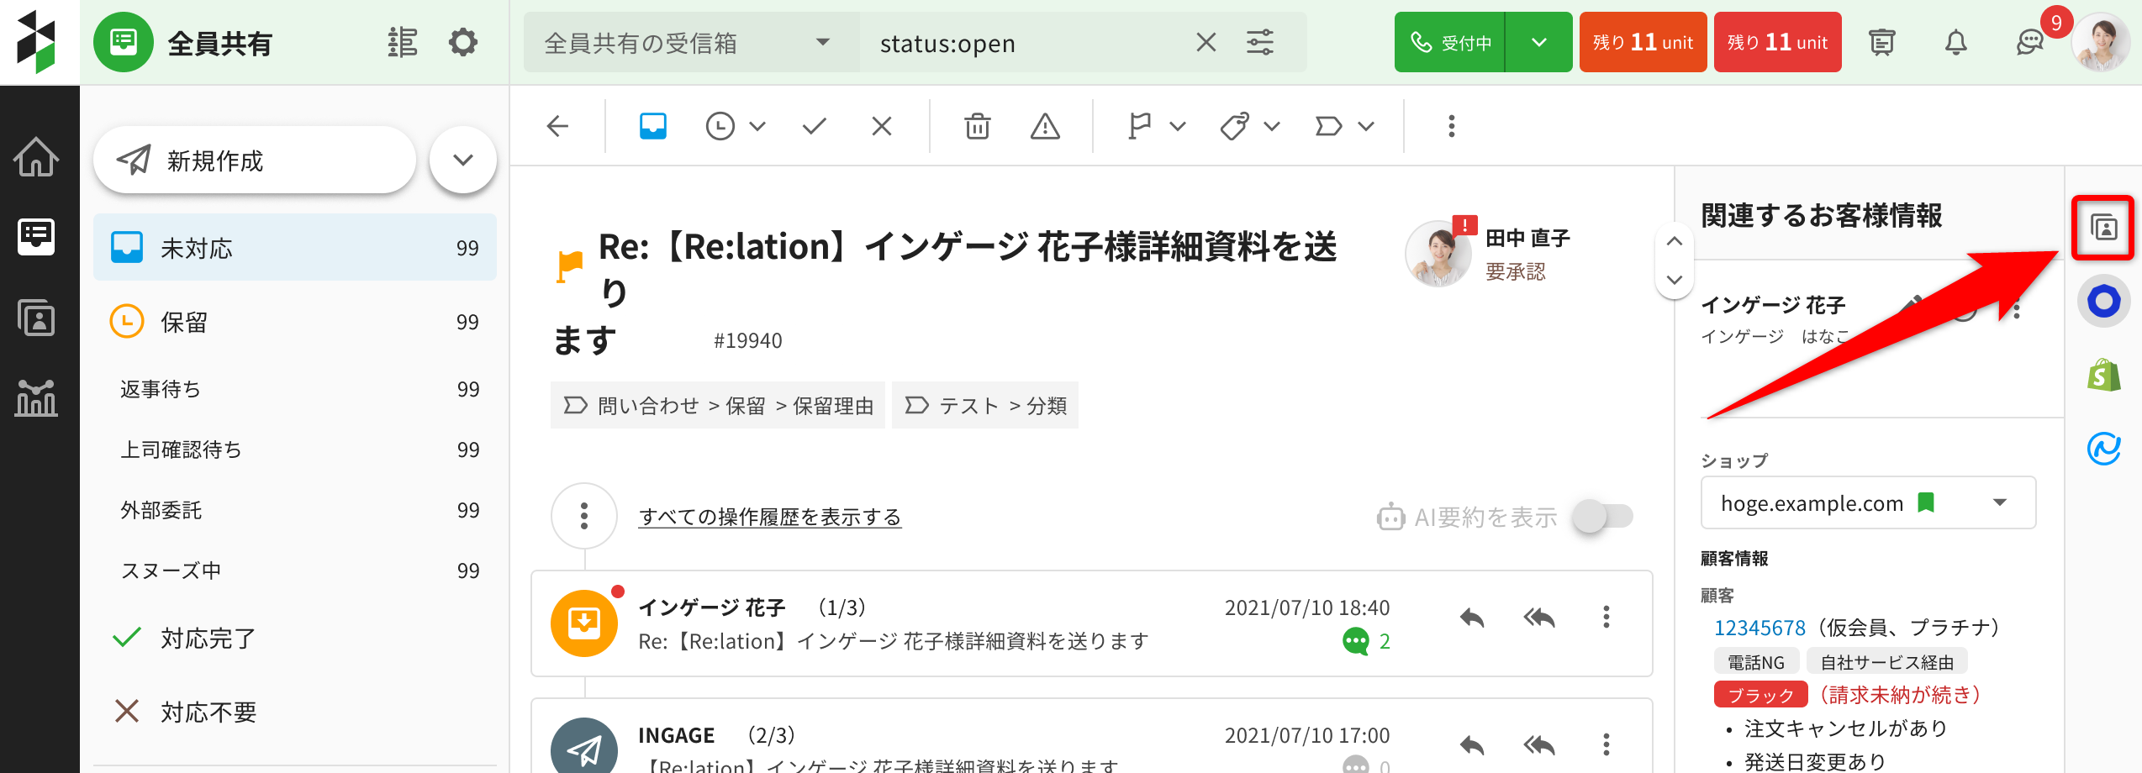Click the back arrow in the toolbar

point(557,126)
